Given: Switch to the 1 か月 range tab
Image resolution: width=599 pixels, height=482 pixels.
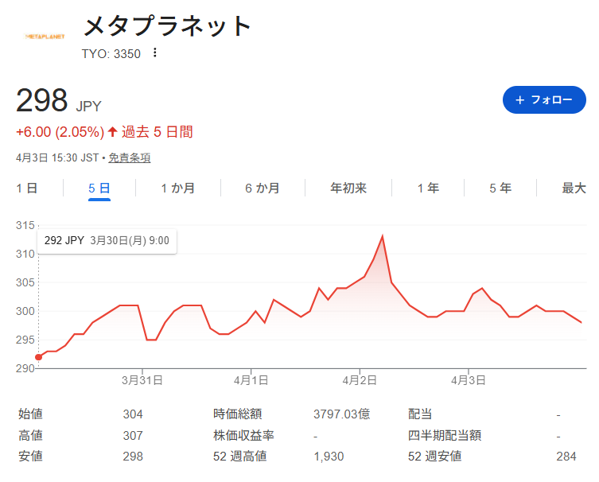Looking at the screenshot, I should point(177,188).
